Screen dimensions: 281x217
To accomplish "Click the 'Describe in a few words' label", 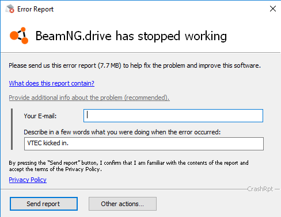I will 122,132.
